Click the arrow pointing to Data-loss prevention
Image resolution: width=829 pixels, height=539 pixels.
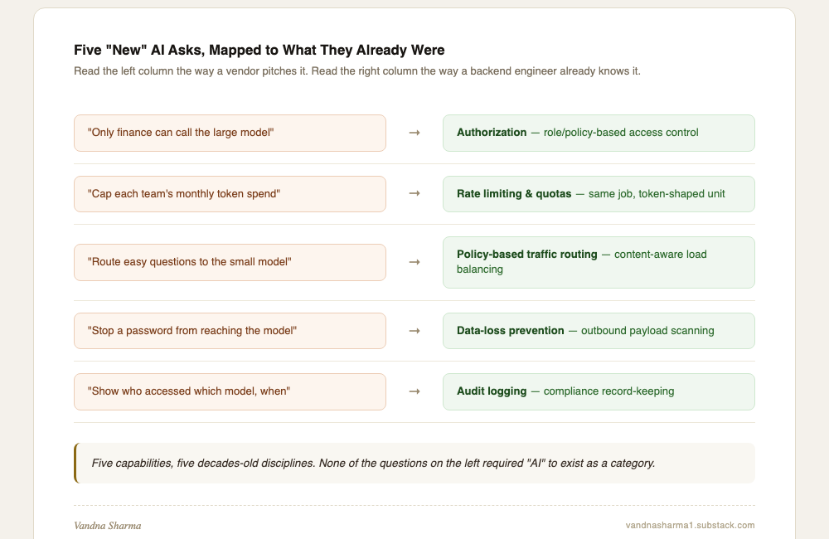tap(414, 331)
